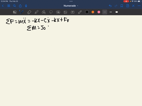Open the thumbnail grid view
This screenshot has height=106, width=142.
[9, 6]
